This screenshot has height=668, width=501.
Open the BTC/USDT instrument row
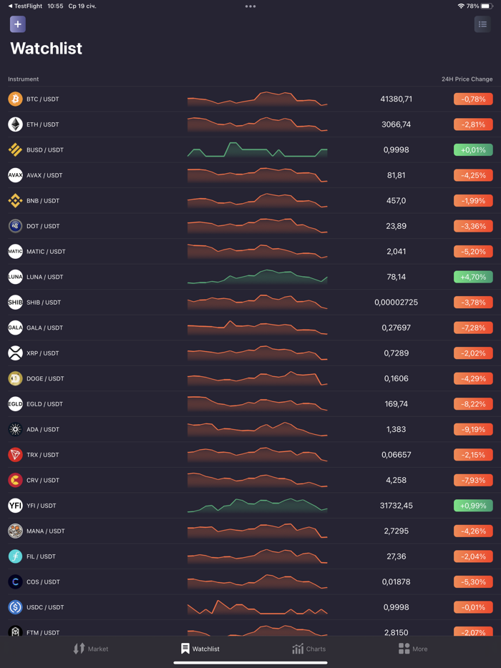(250, 99)
